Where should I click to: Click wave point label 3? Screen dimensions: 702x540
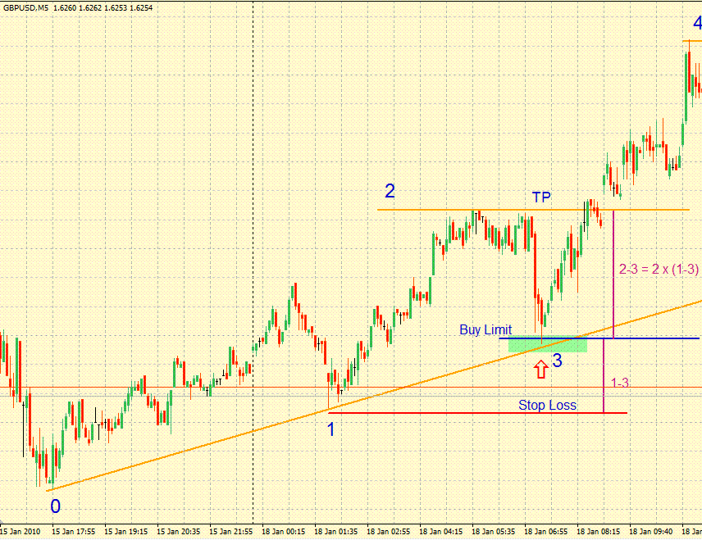pyautogui.click(x=557, y=361)
